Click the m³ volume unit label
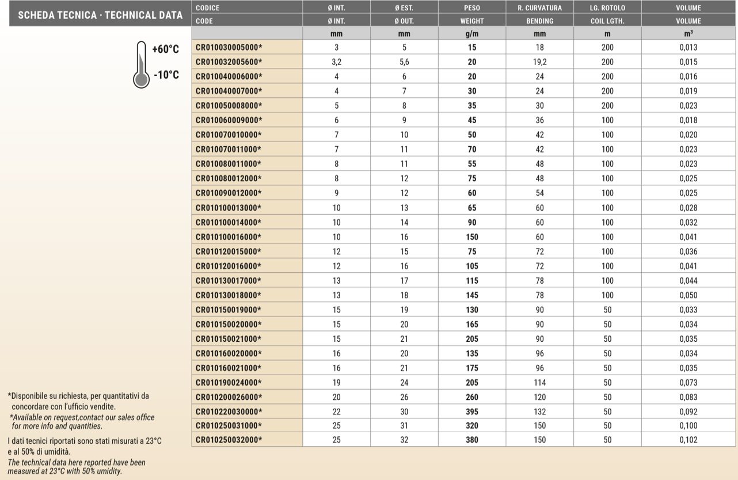This screenshot has width=738, height=480. (688, 33)
